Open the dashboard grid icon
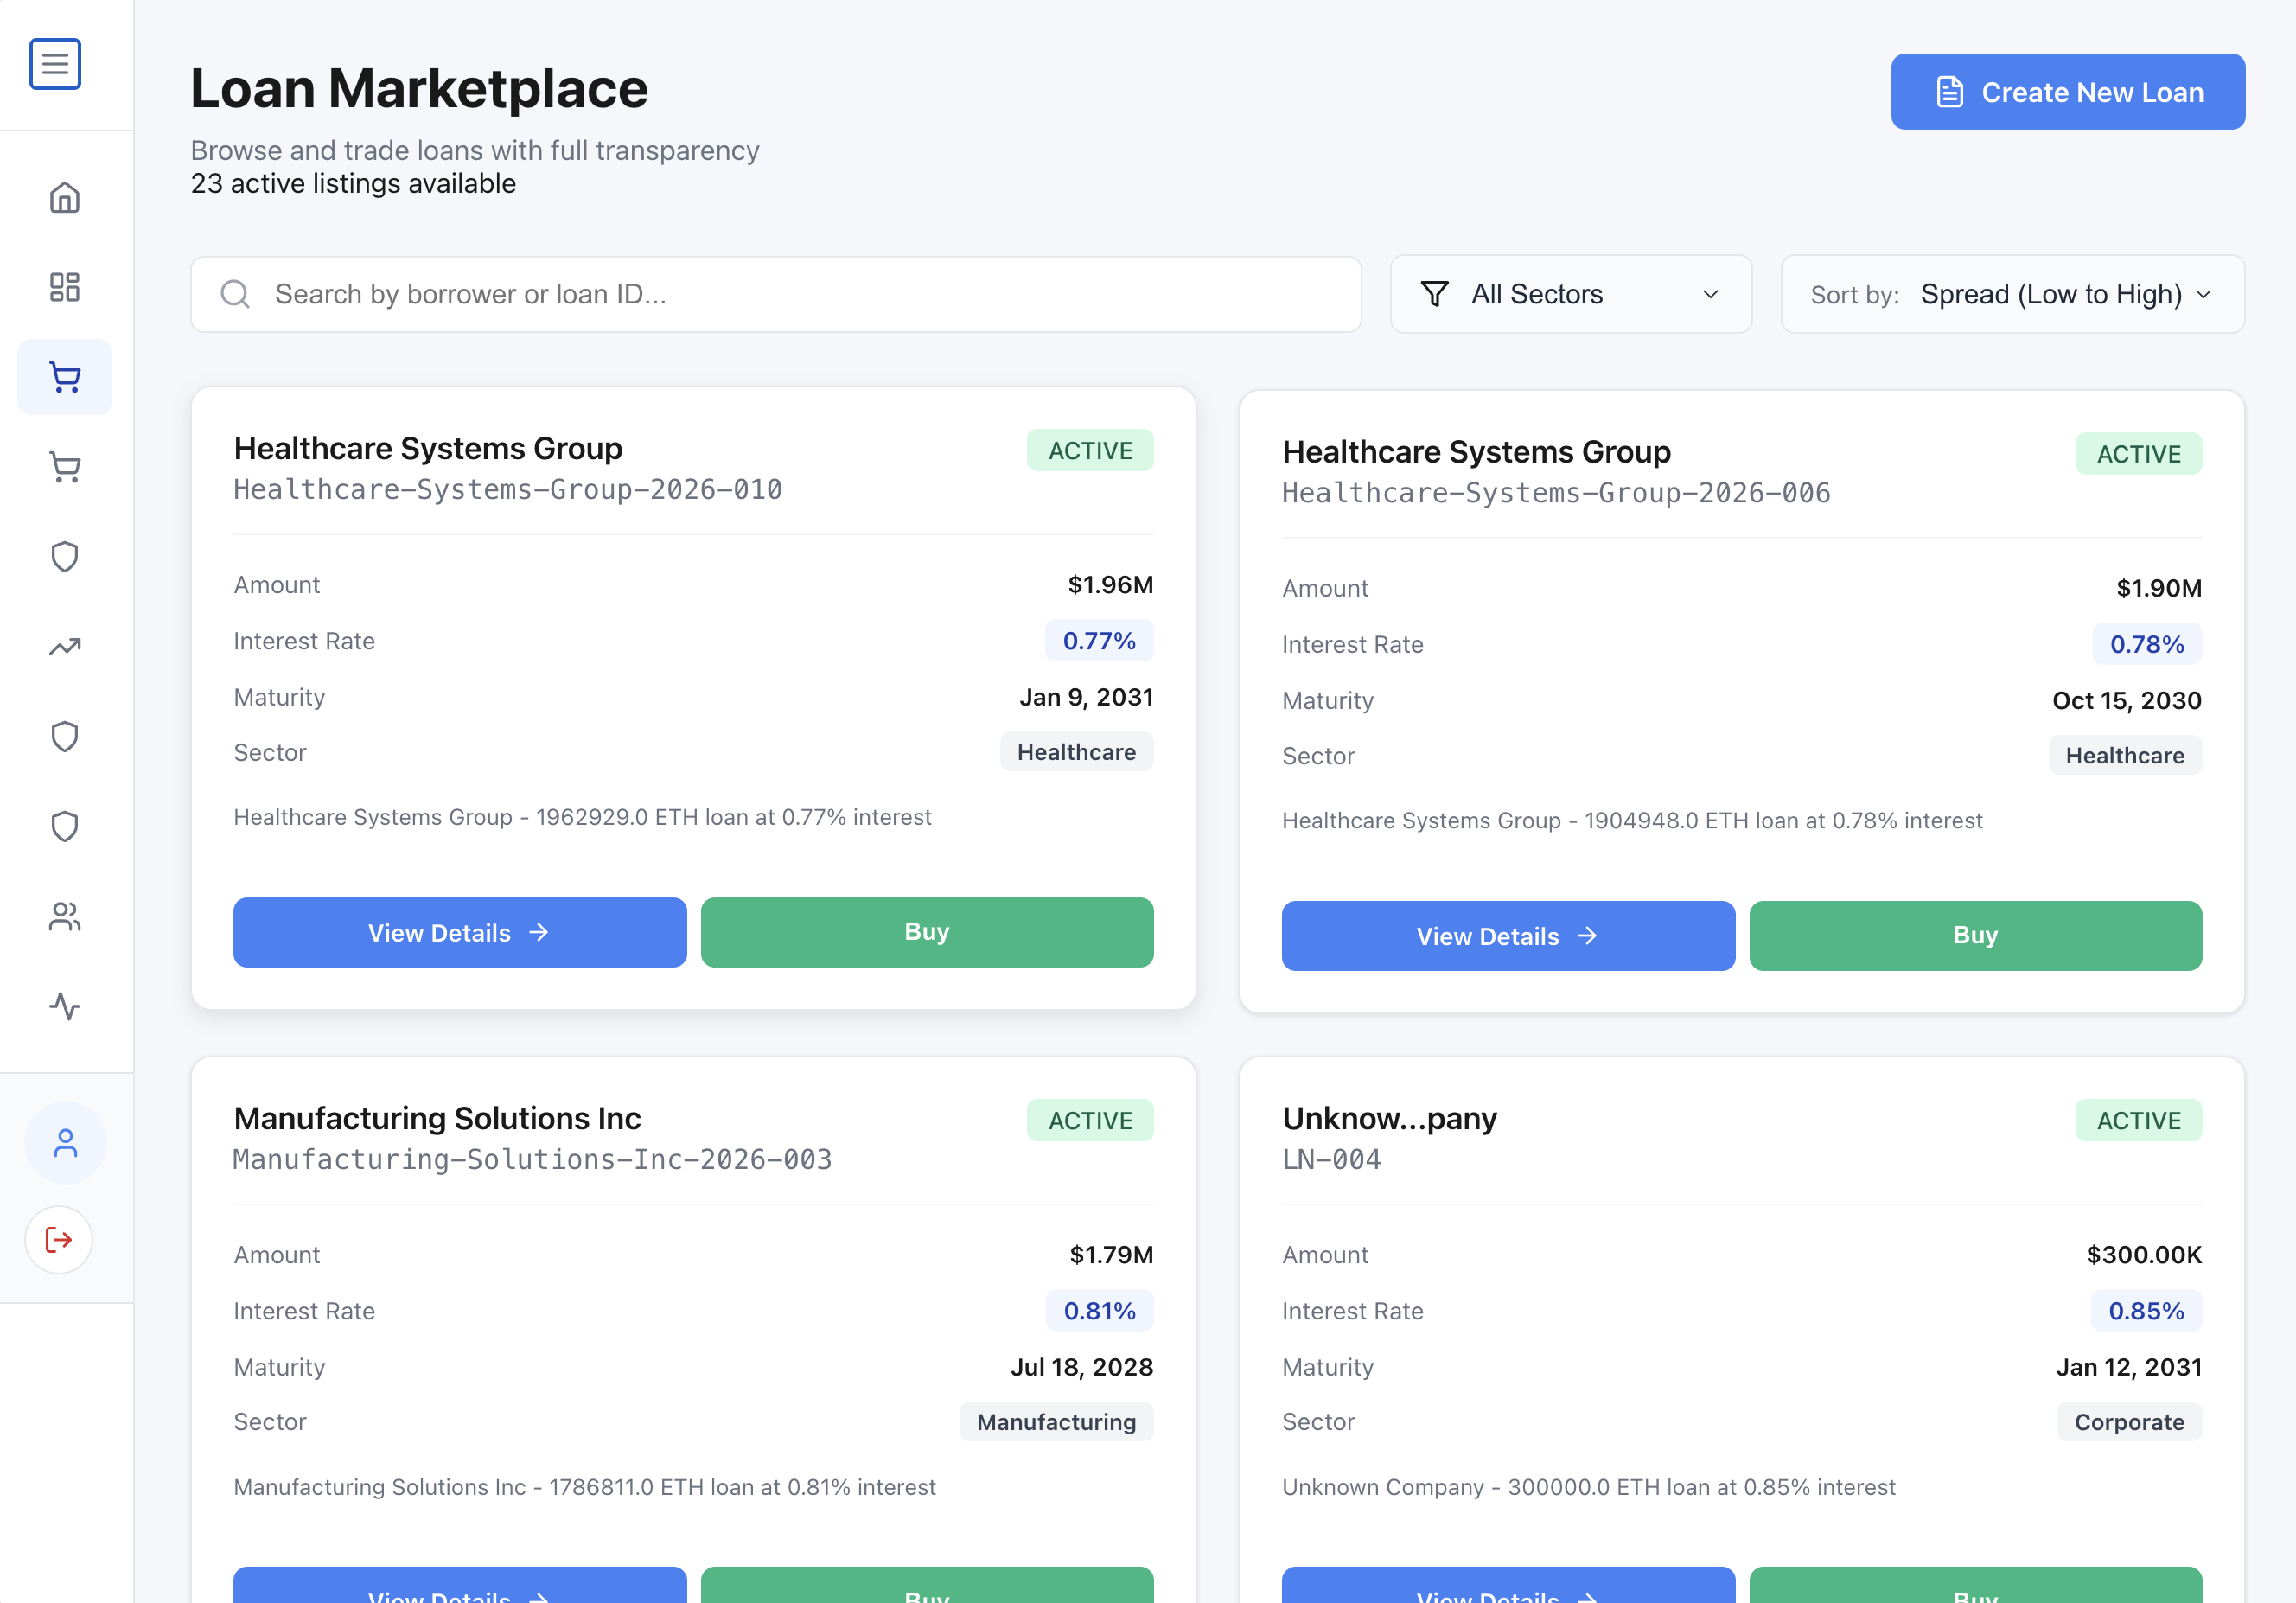 point(65,287)
